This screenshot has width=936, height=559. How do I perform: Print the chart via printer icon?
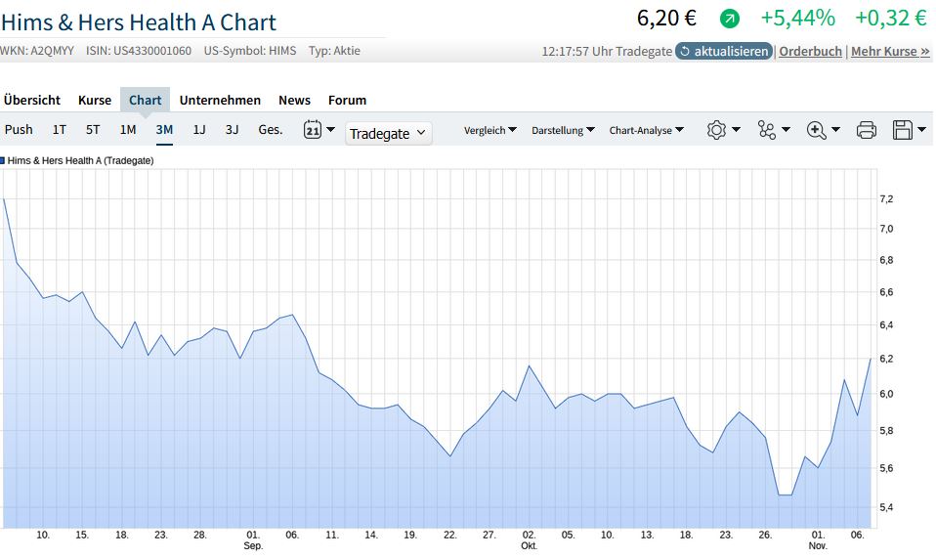867,130
